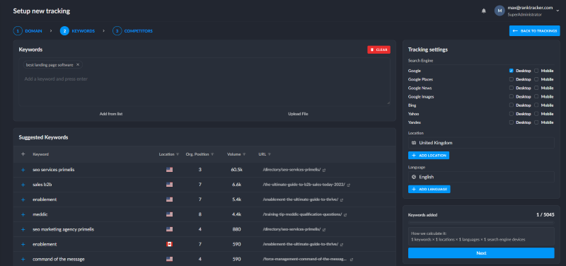Click Add Language button
566x266 pixels.
click(429, 189)
